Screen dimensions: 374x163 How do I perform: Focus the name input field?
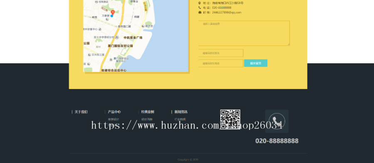(x=221, y=53)
